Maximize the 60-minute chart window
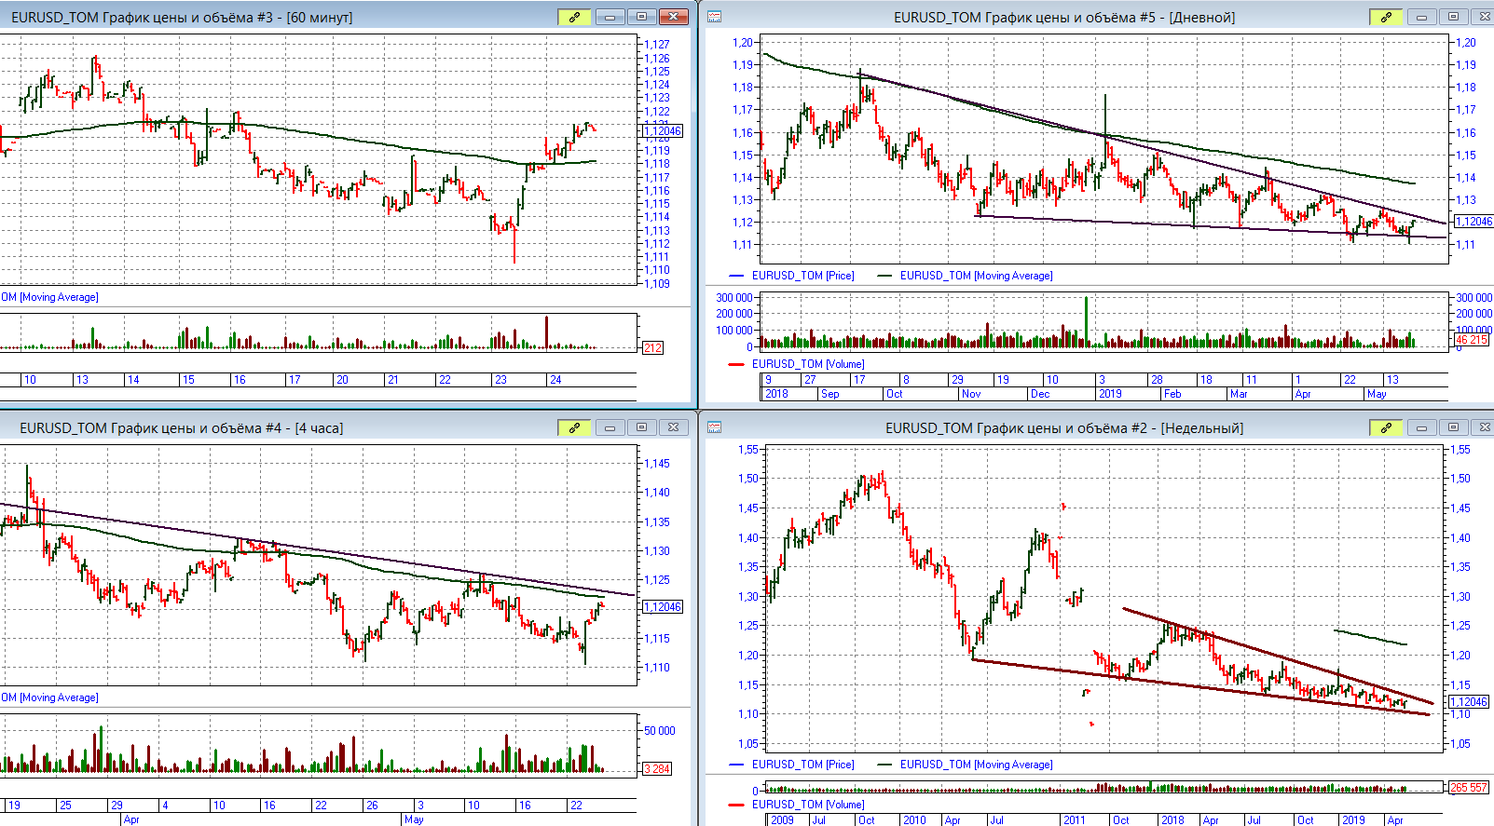 point(641,17)
